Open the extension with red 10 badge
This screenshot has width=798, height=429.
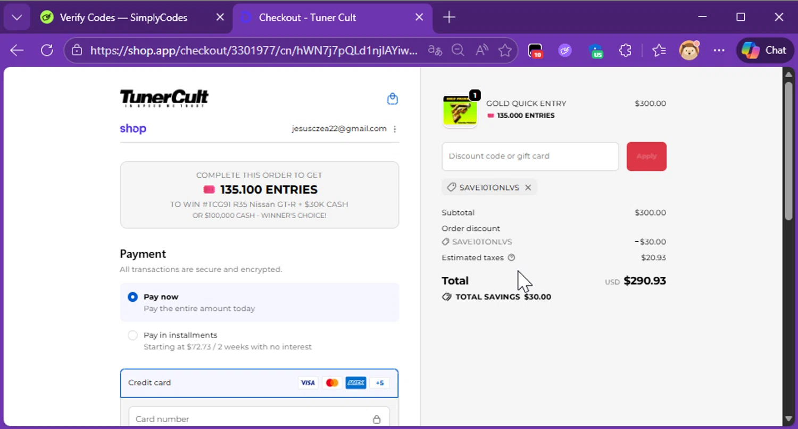[x=535, y=51]
